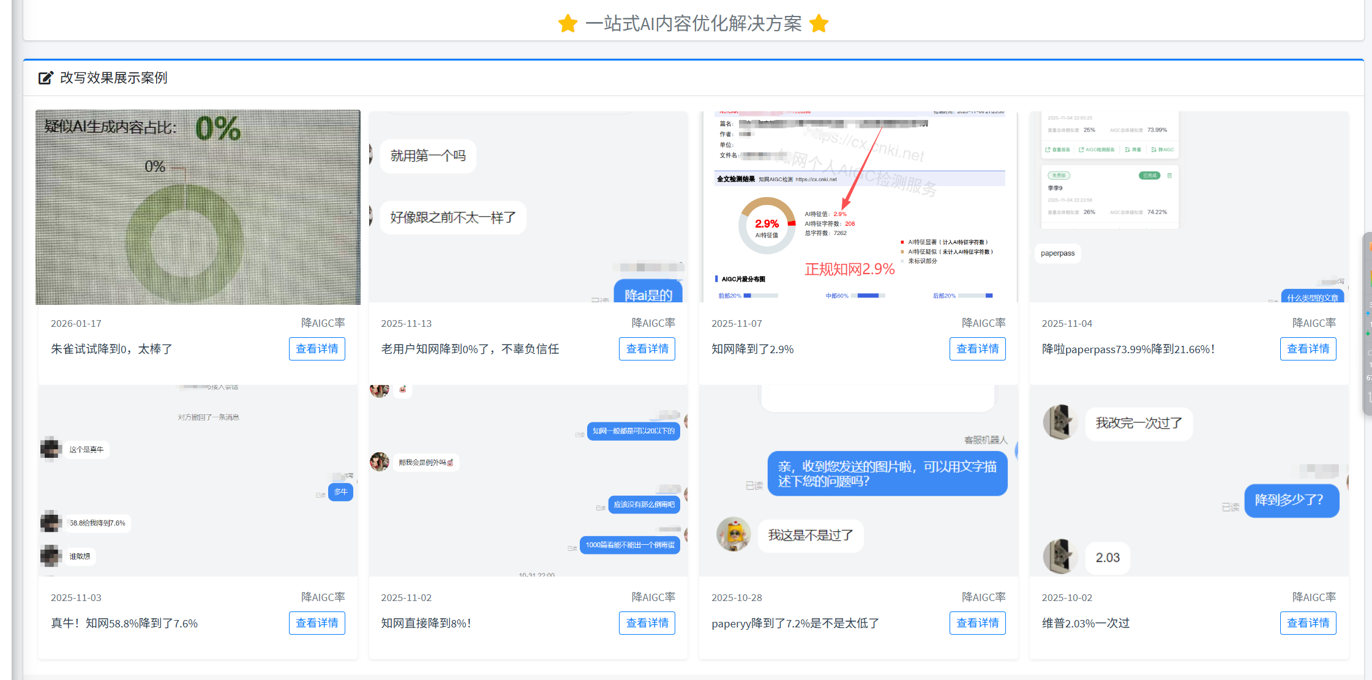Click the pencil edit icon beside 改写效果展示案例

click(46, 78)
